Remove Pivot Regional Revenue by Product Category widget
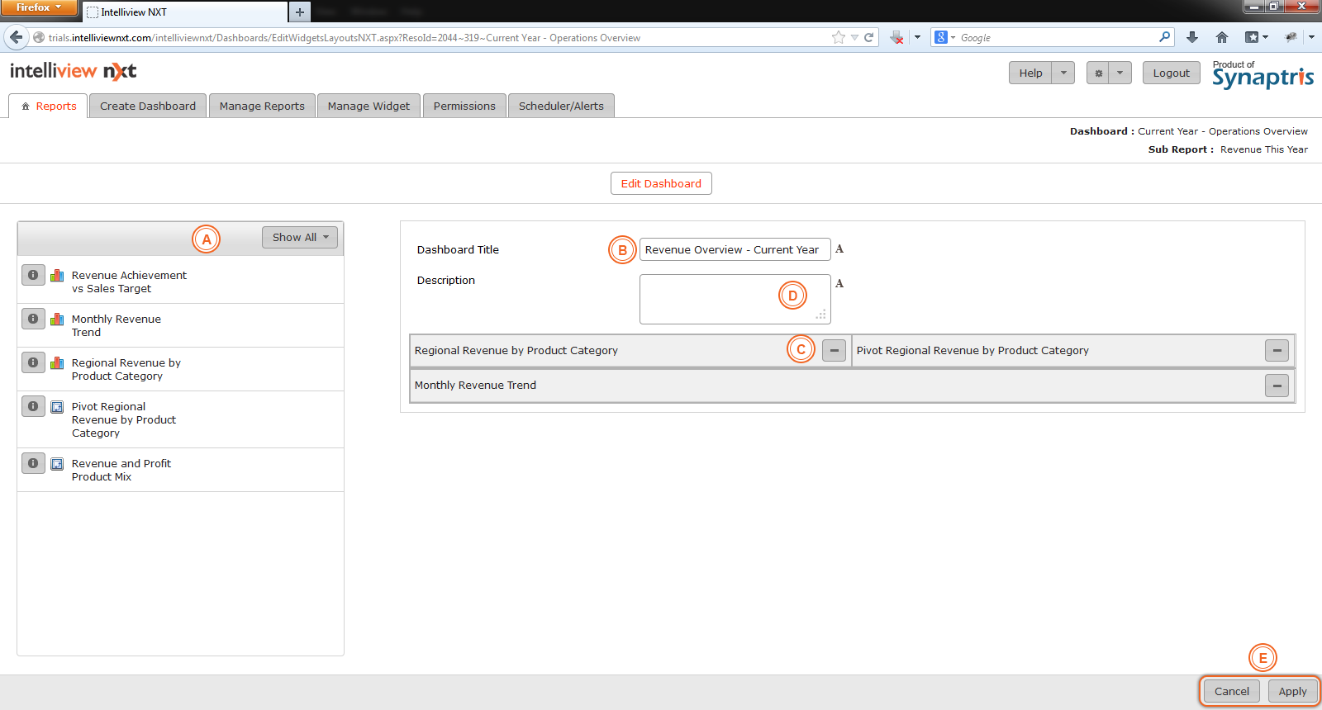Image resolution: width=1322 pixels, height=710 pixels. (1276, 351)
